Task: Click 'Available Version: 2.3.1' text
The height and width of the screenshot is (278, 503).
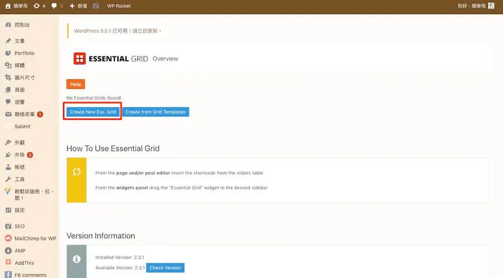Action: (120, 267)
